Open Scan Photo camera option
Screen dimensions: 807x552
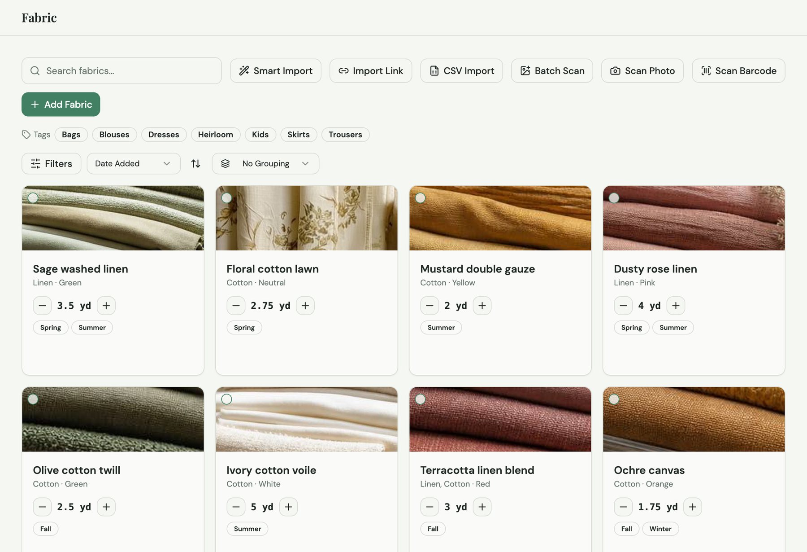click(x=642, y=71)
